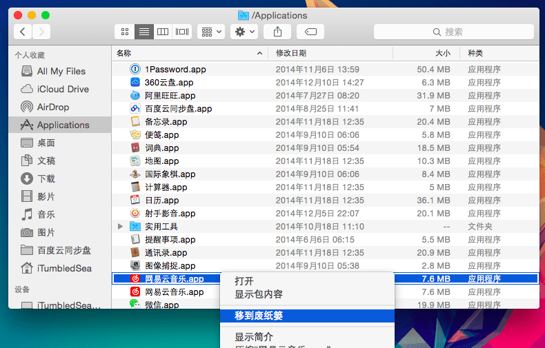
Task: Select the 图像捕捉.app row
Action: point(326,266)
